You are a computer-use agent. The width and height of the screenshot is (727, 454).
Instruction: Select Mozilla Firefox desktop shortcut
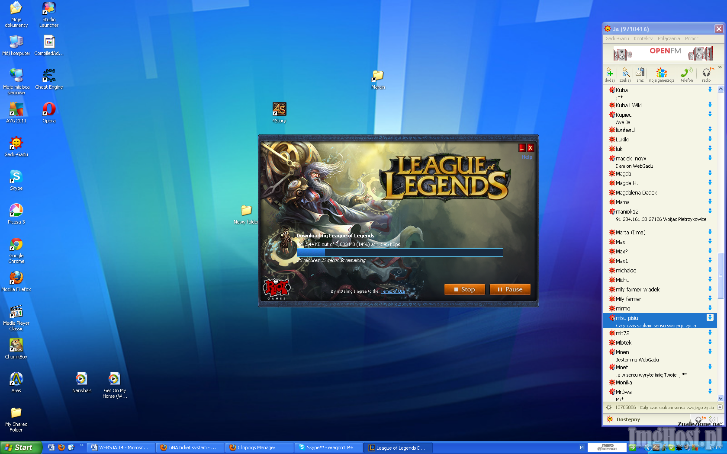[16, 281]
